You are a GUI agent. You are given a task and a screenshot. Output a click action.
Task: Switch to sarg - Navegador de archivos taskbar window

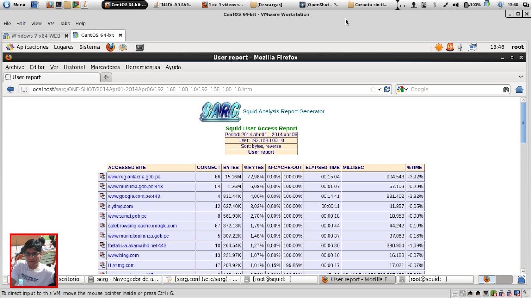point(123,279)
